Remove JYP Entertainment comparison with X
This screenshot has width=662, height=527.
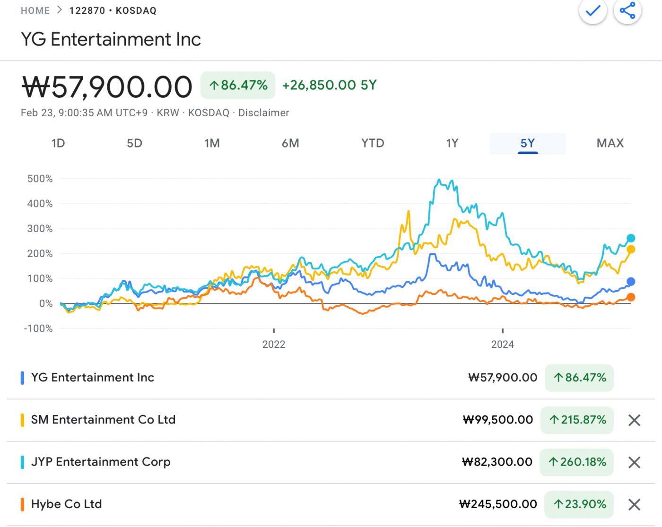pyautogui.click(x=634, y=462)
